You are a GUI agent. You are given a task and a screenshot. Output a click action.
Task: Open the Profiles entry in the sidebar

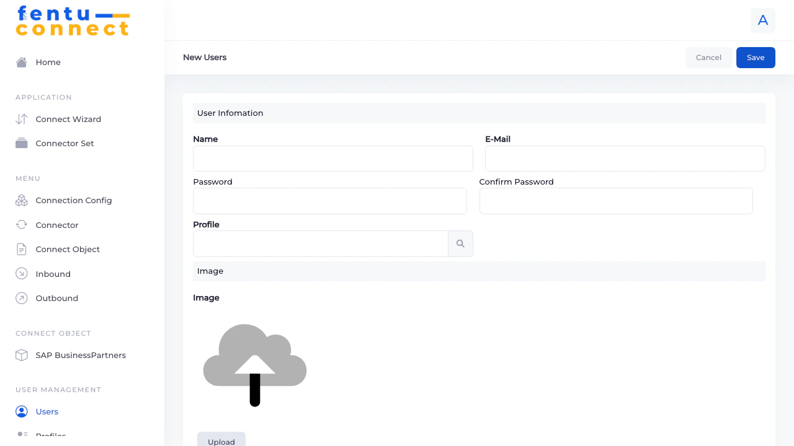pos(50,435)
